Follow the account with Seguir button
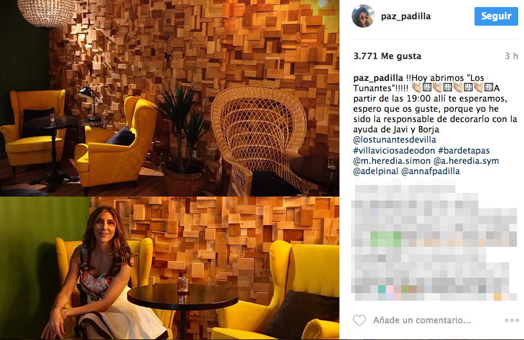 (496, 16)
